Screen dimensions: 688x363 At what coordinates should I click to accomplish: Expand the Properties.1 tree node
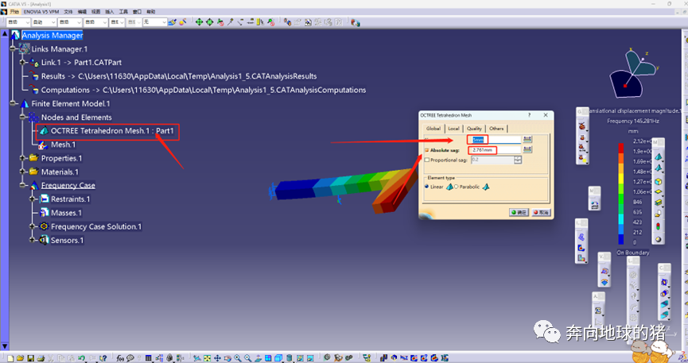23,158
